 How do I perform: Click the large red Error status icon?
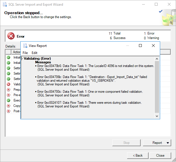coord(11,36)
